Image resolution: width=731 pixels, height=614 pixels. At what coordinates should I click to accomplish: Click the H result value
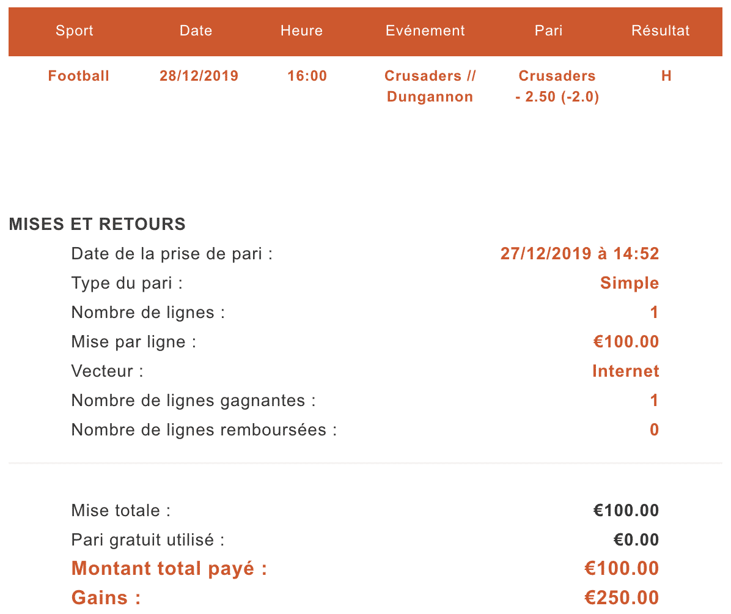pyautogui.click(x=667, y=76)
